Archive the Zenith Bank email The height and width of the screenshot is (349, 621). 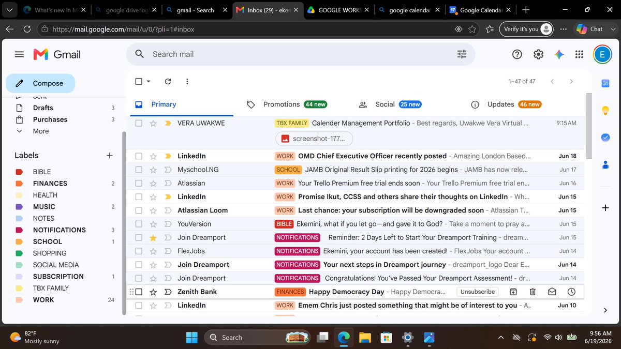[513, 292]
